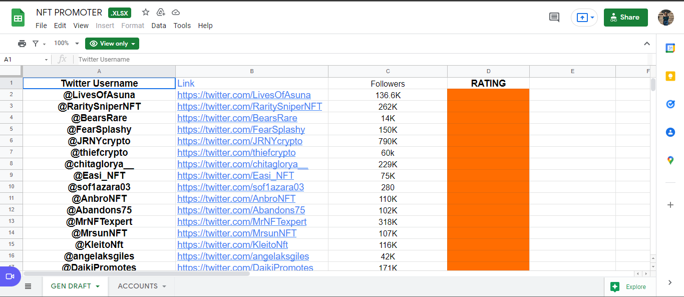Image resolution: width=684 pixels, height=297 pixels.
Task: Click the print icon in toolbar
Action: 22,44
